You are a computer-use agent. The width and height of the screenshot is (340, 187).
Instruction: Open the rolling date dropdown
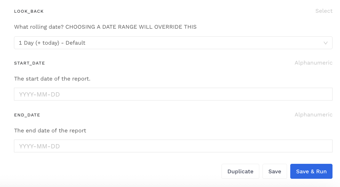[x=173, y=43]
